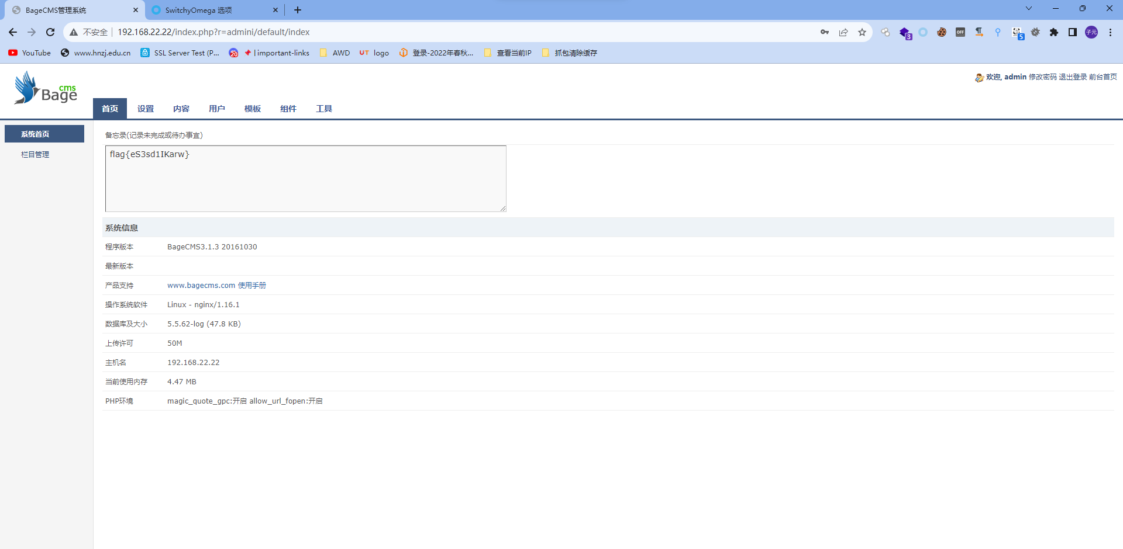Click the 前台首页 link

[1103, 77]
